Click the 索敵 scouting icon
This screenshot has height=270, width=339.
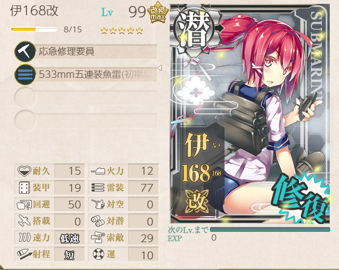pos(98,238)
